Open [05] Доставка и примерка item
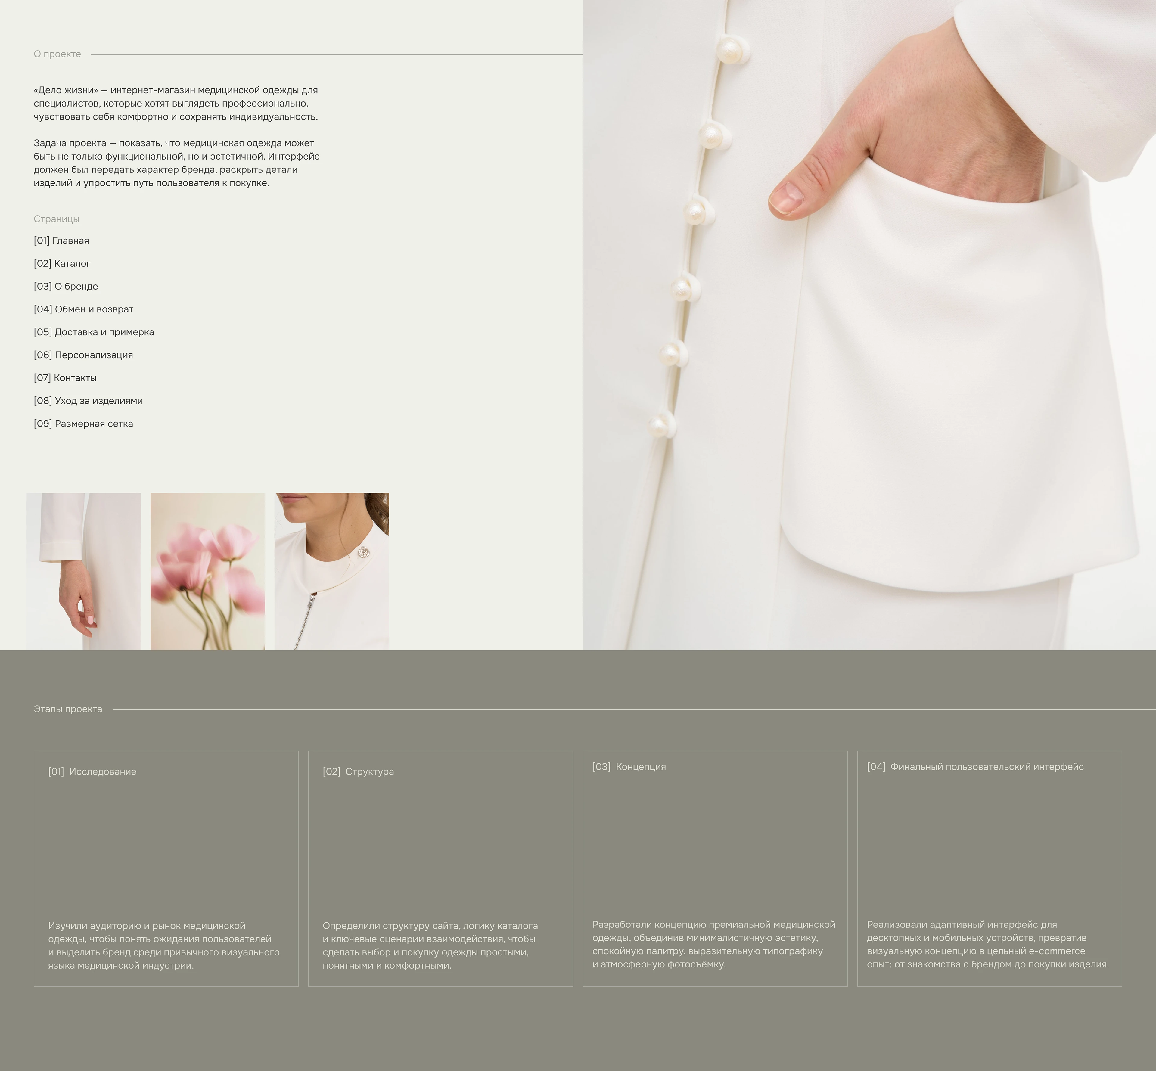 tap(94, 332)
